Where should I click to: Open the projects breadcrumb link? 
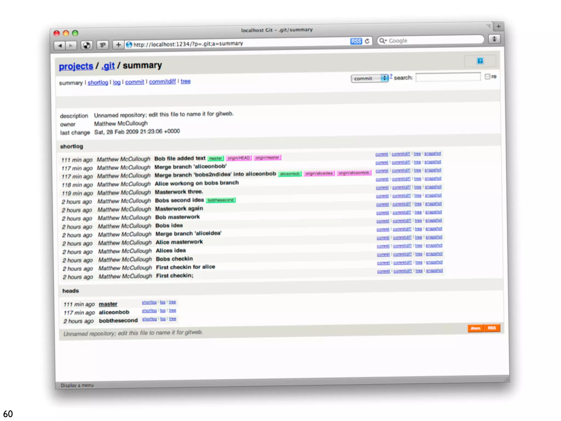point(76,66)
